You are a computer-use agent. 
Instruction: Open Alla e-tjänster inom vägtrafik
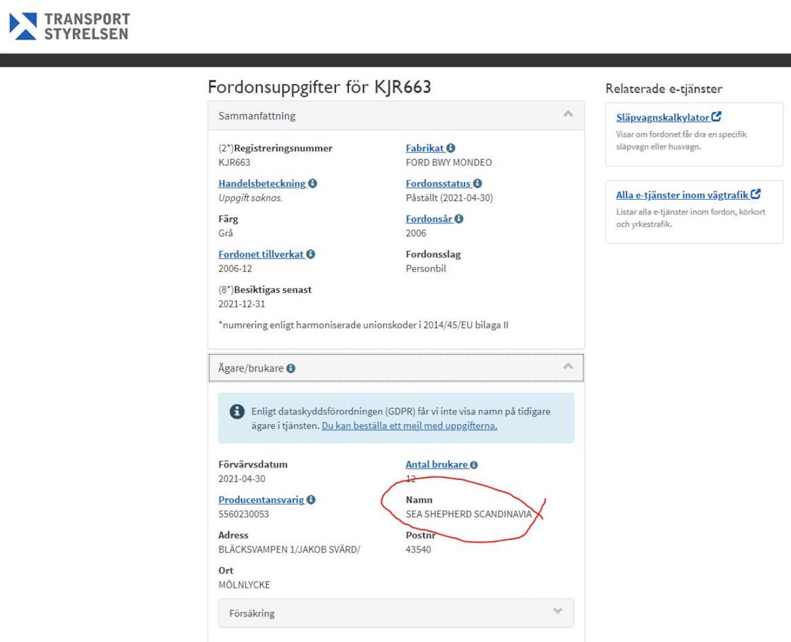(x=681, y=195)
